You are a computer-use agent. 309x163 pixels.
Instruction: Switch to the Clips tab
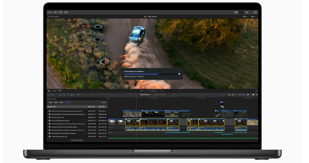point(50,102)
